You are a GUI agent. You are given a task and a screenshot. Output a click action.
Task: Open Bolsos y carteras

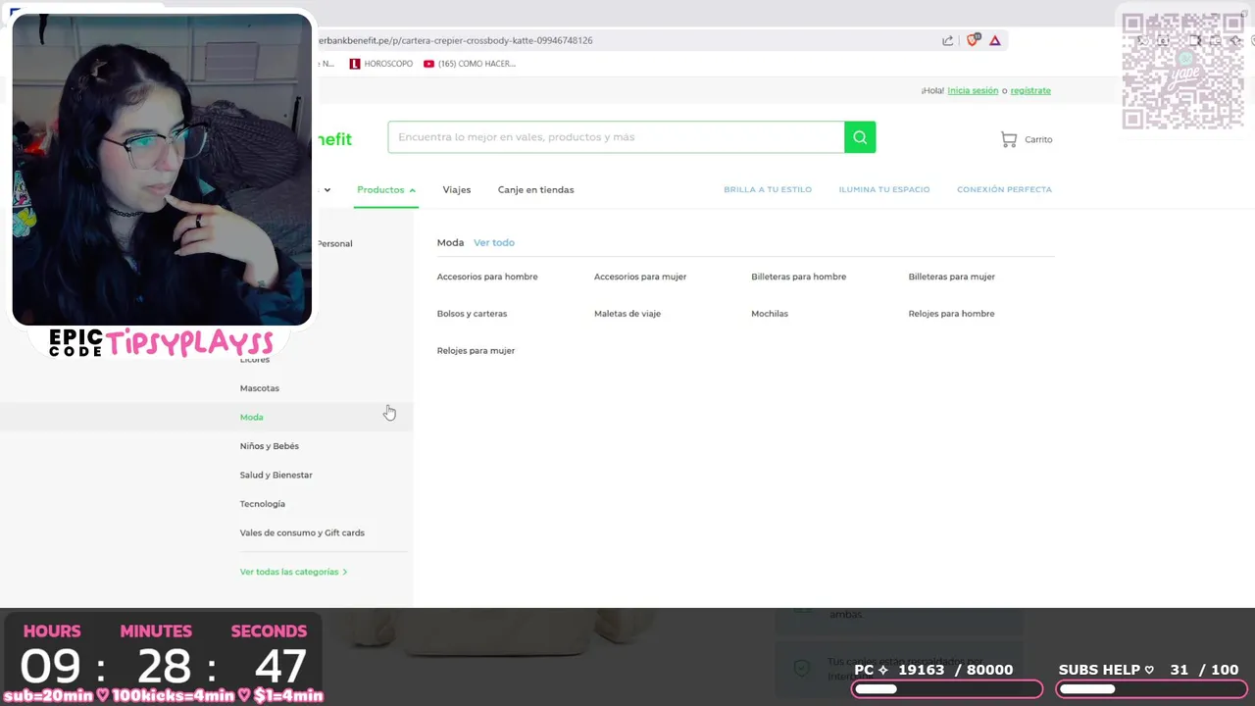(472, 314)
